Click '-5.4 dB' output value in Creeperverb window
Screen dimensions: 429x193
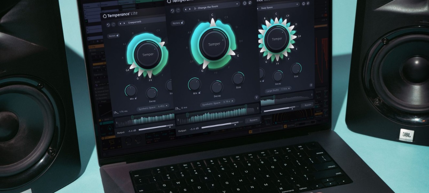132,131
